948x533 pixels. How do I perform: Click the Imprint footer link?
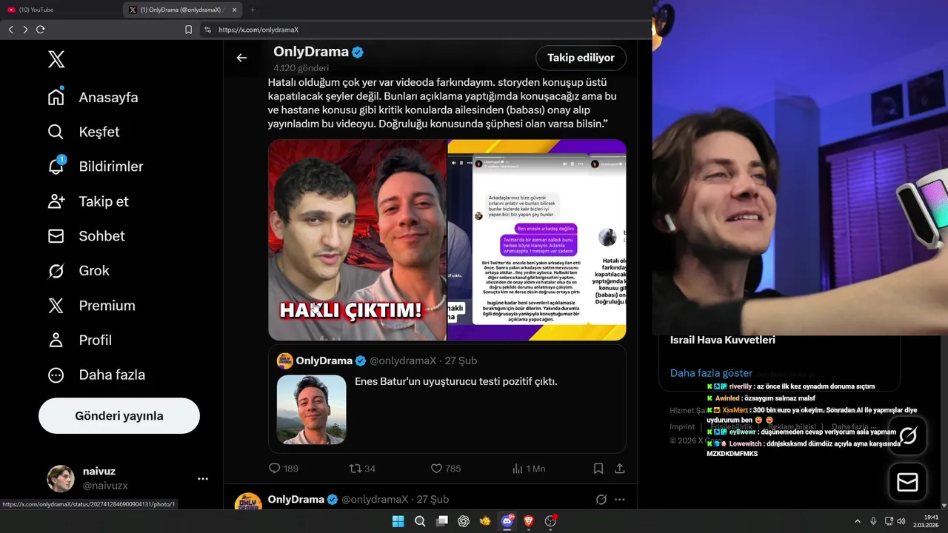coord(682,427)
